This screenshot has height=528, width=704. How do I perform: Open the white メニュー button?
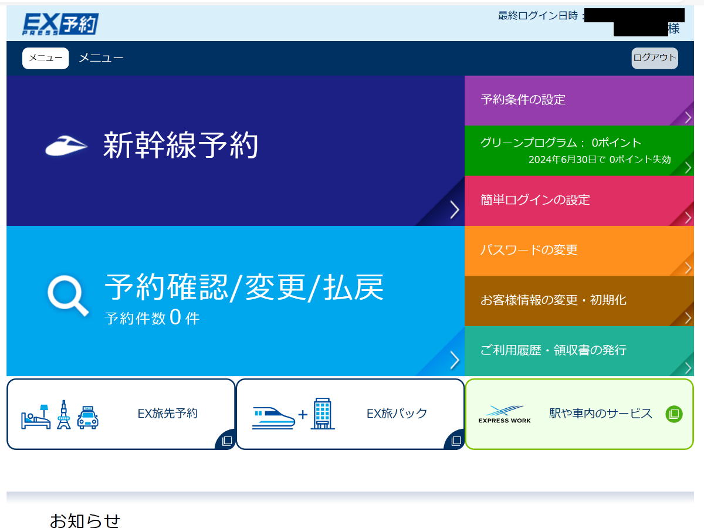(46, 58)
